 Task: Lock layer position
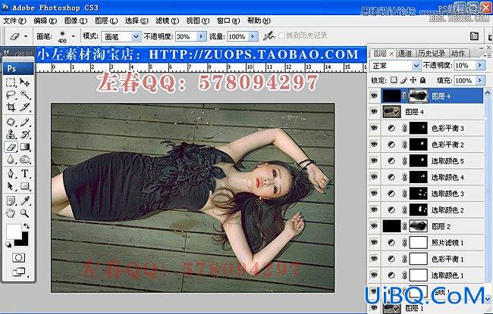point(413,80)
